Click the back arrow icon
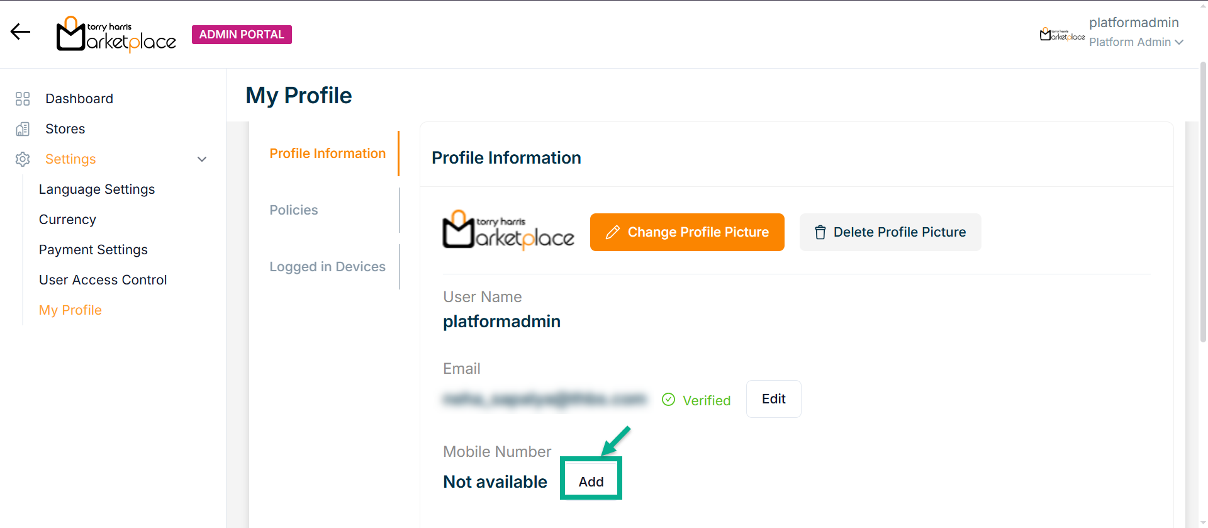Viewport: 1208px width, 528px height. pos(21,32)
